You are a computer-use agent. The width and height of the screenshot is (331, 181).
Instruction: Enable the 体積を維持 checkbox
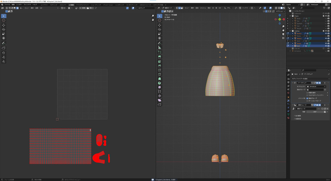[307, 93]
